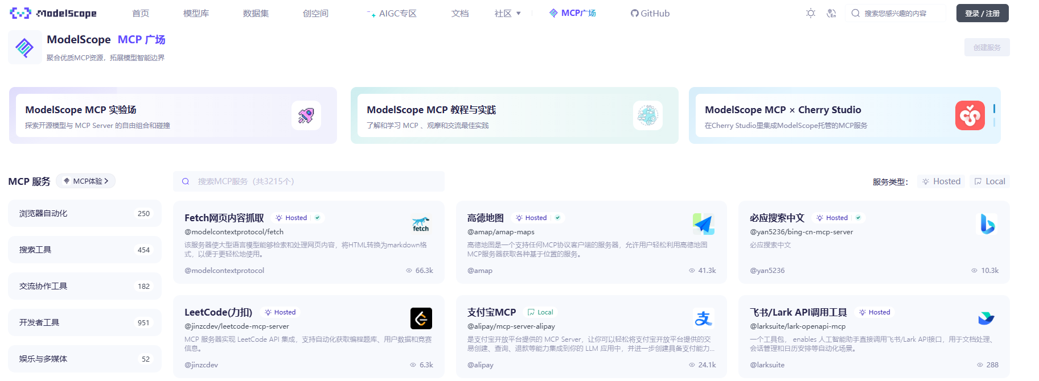Open the 创空间 menu item
1039x381 pixels.
point(315,13)
